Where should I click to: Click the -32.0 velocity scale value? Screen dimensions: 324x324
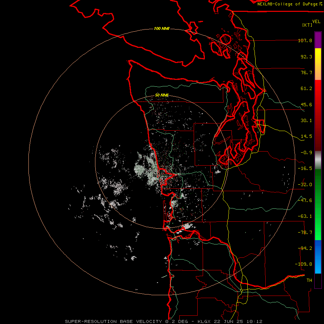[305, 185]
